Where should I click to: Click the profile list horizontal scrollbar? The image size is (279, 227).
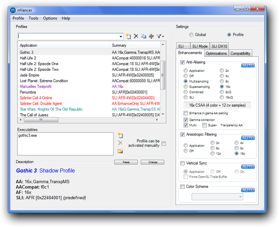(89, 120)
